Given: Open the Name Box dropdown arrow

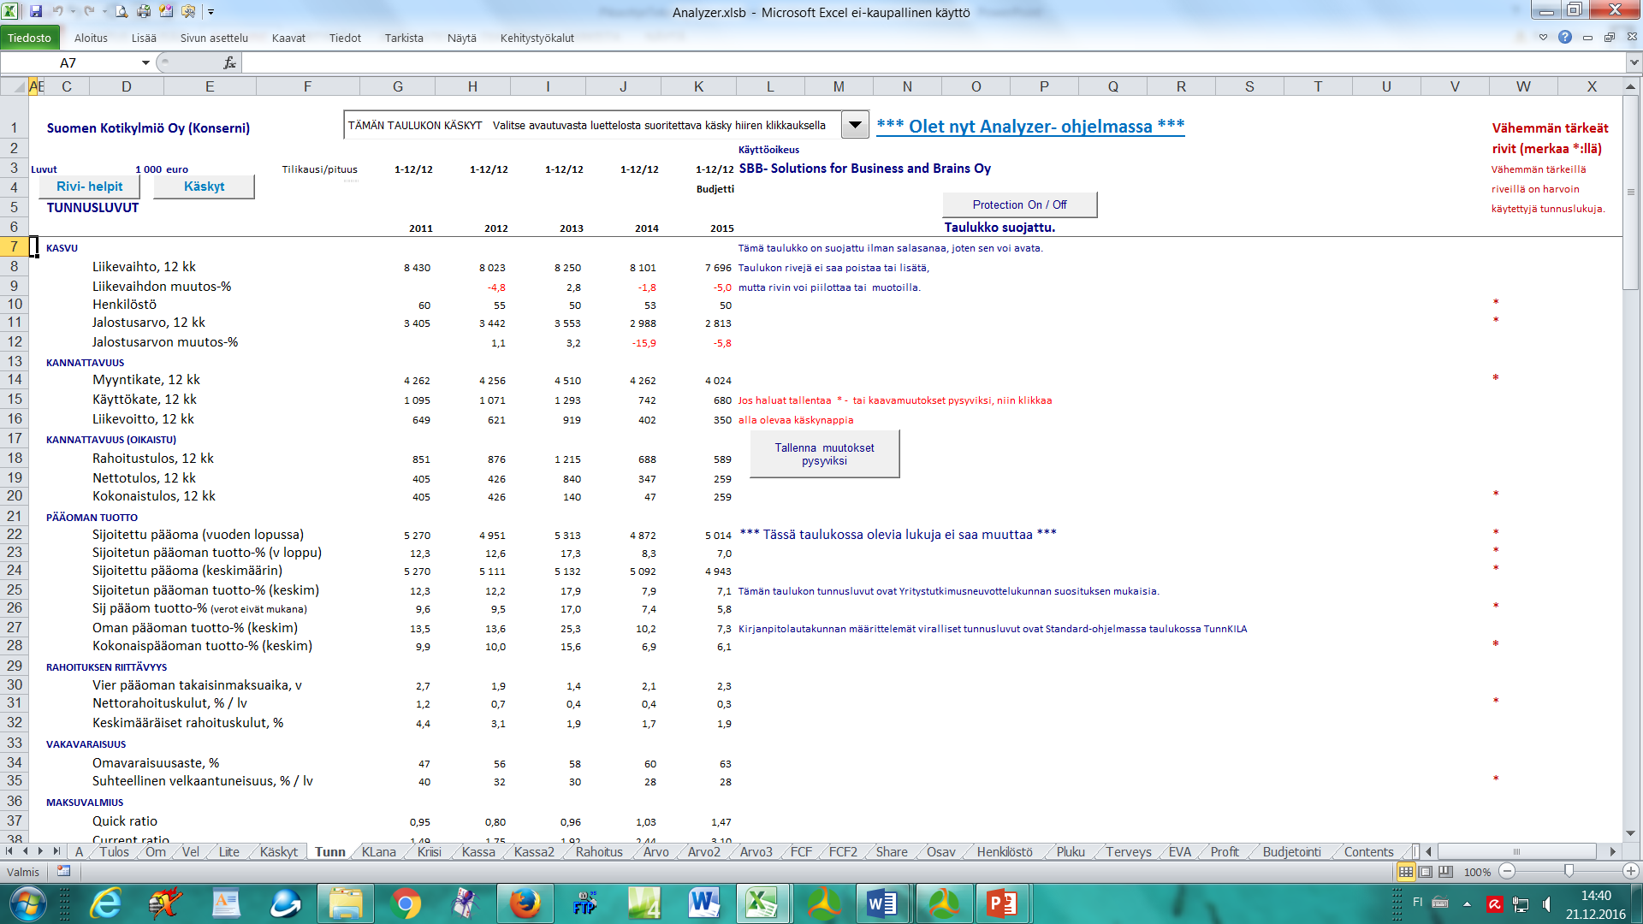Looking at the screenshot, I should pyautogui.click(x=145, y=62).
